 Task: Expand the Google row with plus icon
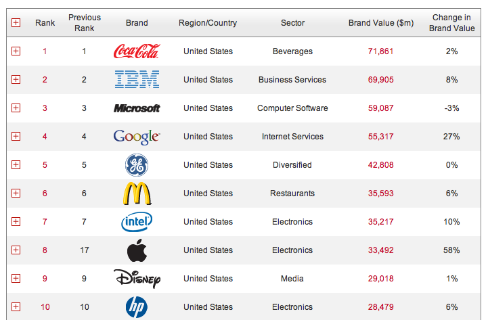(16, 136)
